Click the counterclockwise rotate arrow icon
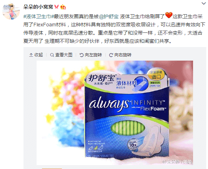Screen dimensions: 208x169 pyautogui.click(x=81, y=55)
